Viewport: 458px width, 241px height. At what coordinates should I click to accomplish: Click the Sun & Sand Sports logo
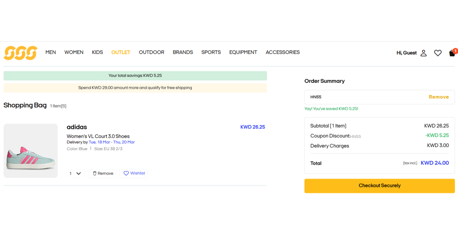(x=20, y=53)
